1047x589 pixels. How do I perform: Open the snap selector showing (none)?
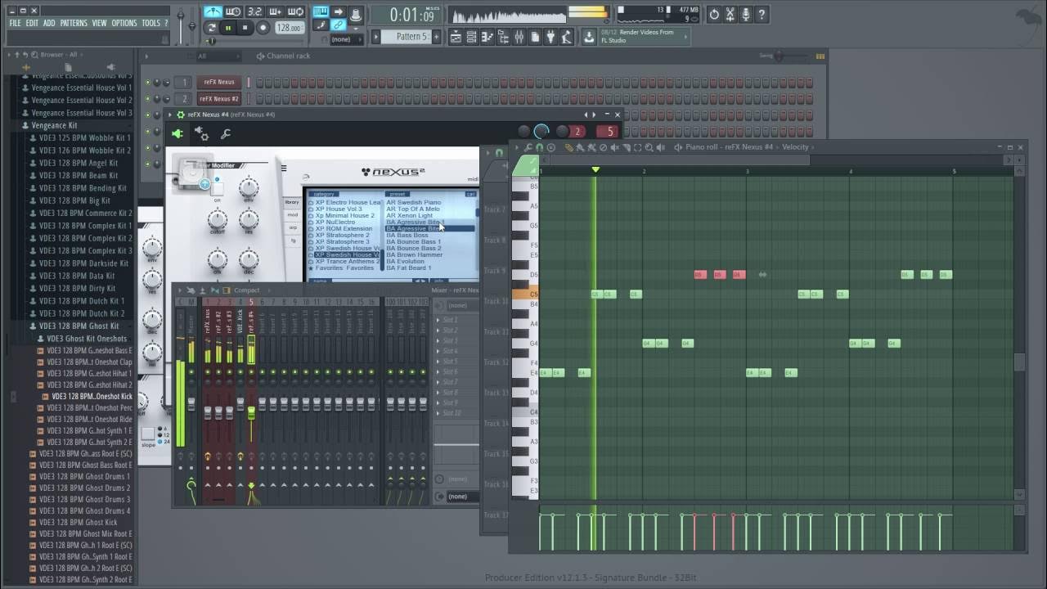(x=347, y=39)
